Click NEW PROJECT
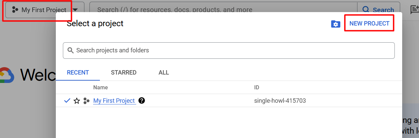 point(369,24)
